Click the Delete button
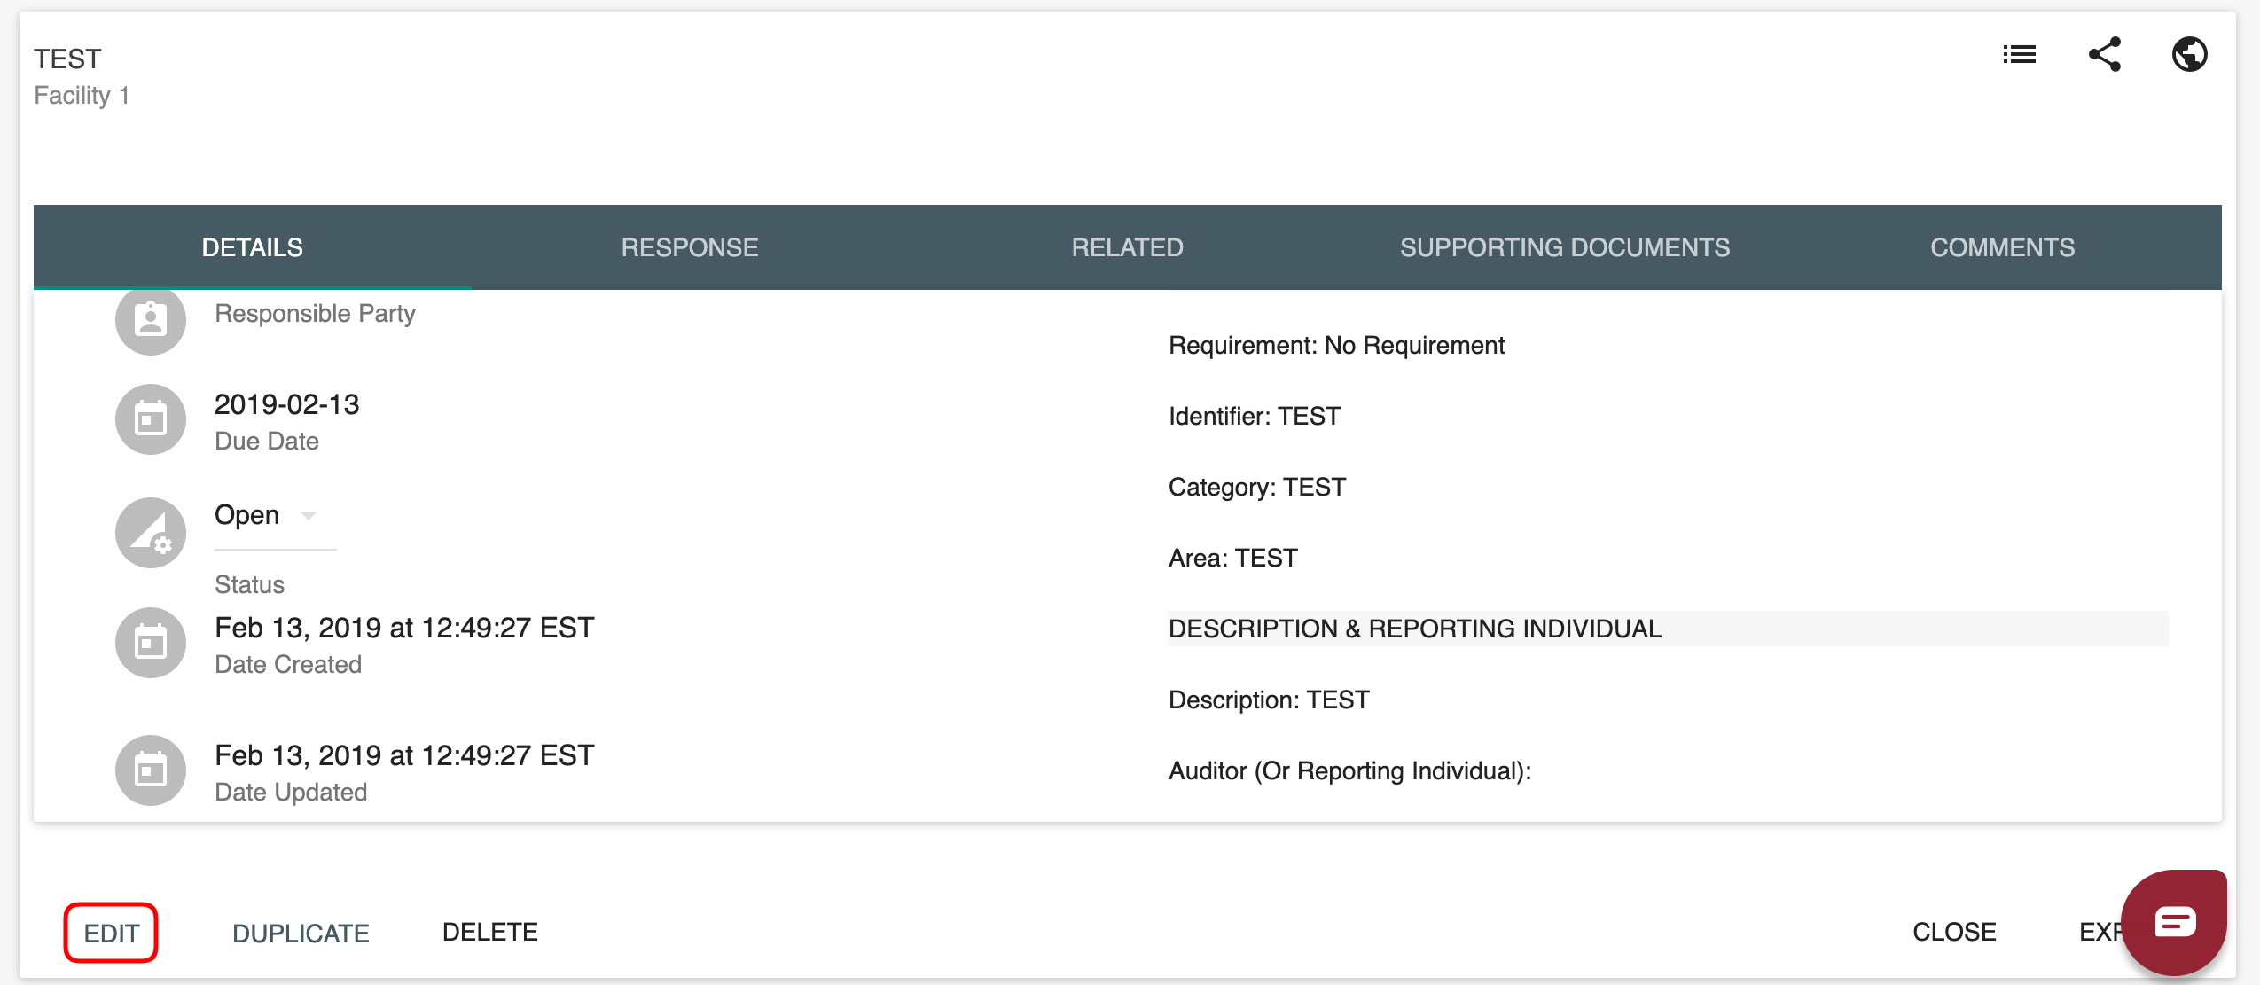This screenshot has width=2260, height=985. [x=489, y=932]
